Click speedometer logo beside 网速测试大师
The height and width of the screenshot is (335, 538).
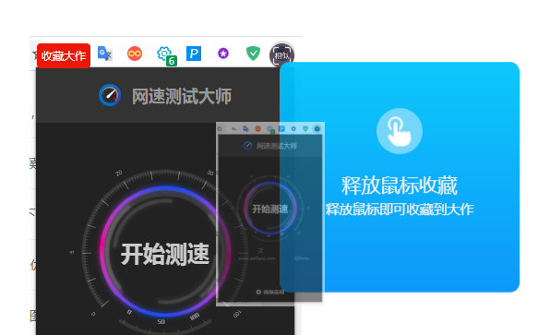point(110,95)
